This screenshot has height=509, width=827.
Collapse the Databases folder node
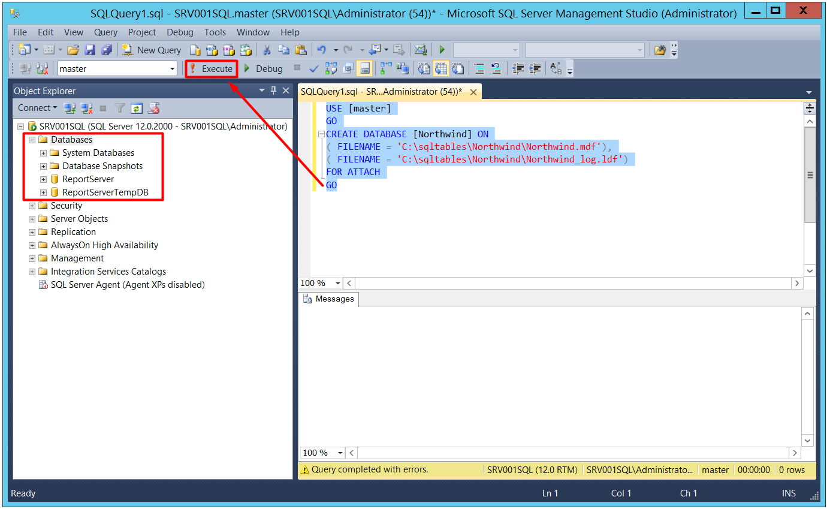pos(32,140)
